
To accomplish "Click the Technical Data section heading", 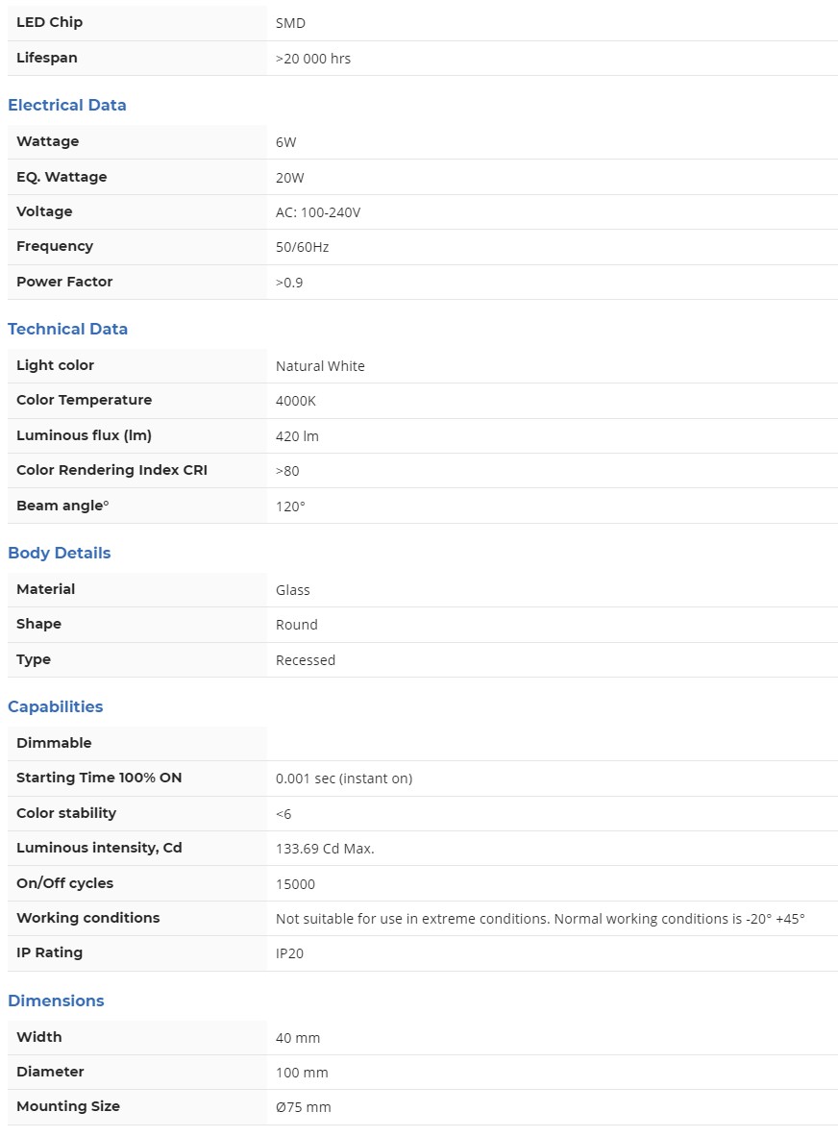I will pos(67,330).
